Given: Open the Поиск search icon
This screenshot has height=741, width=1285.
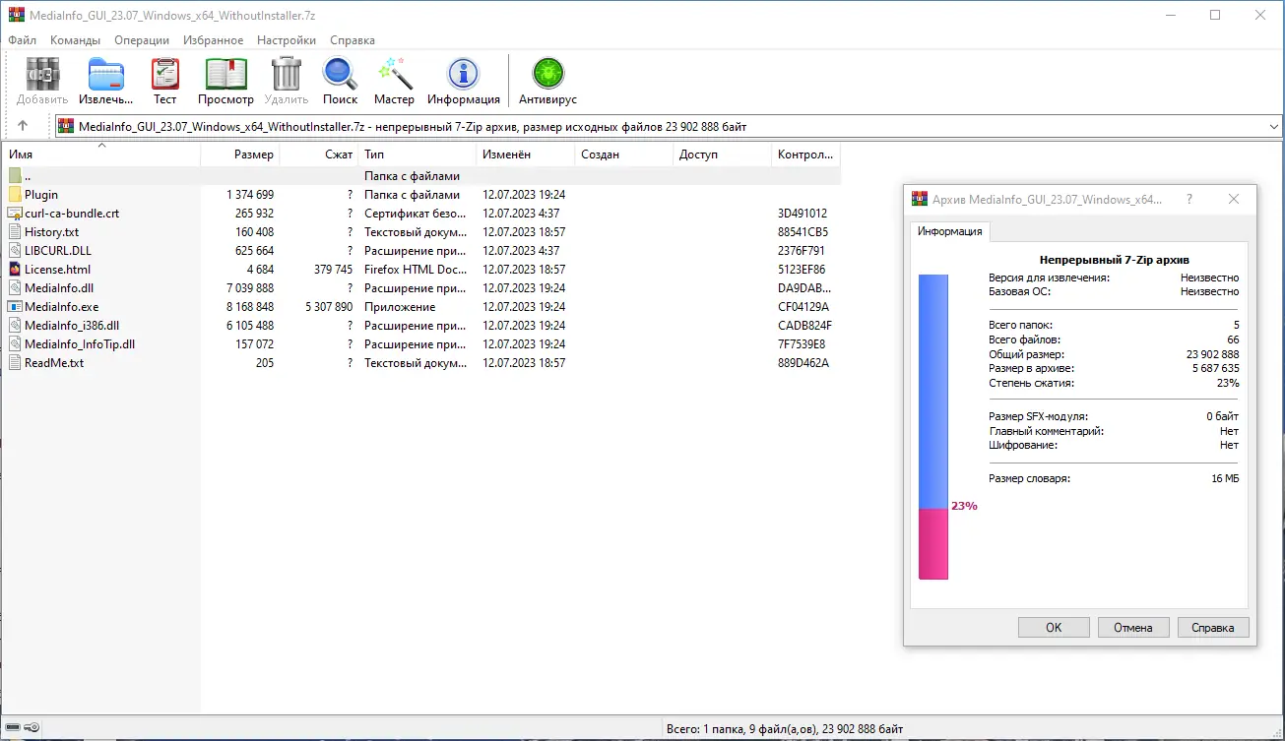Looking at the screenshot, I should click(x=340, y=75).
